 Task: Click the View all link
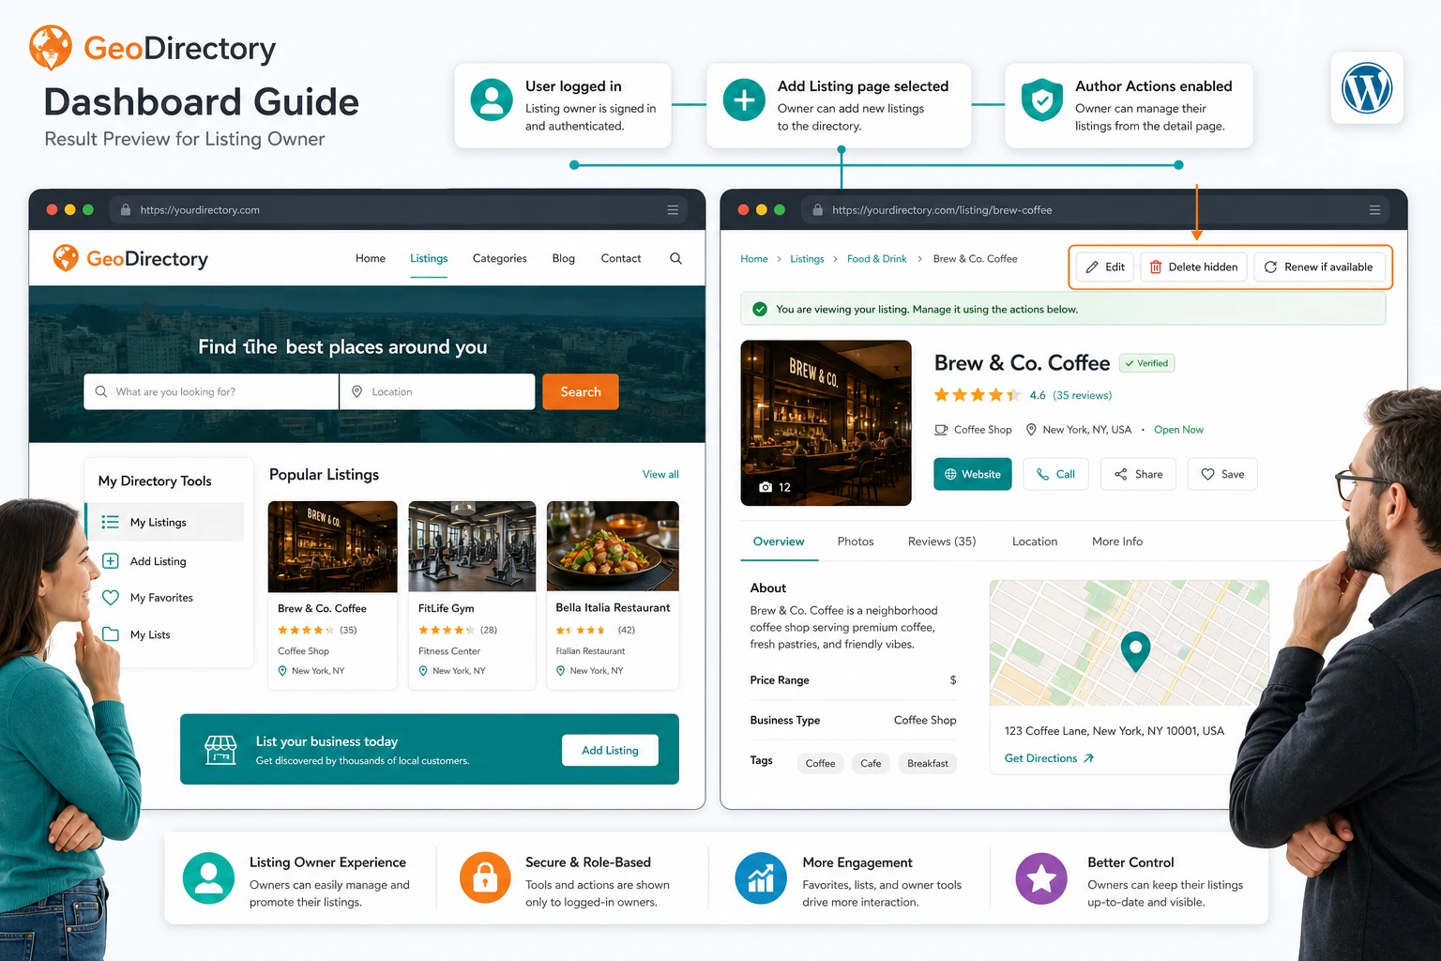click(x=660, y=474)
